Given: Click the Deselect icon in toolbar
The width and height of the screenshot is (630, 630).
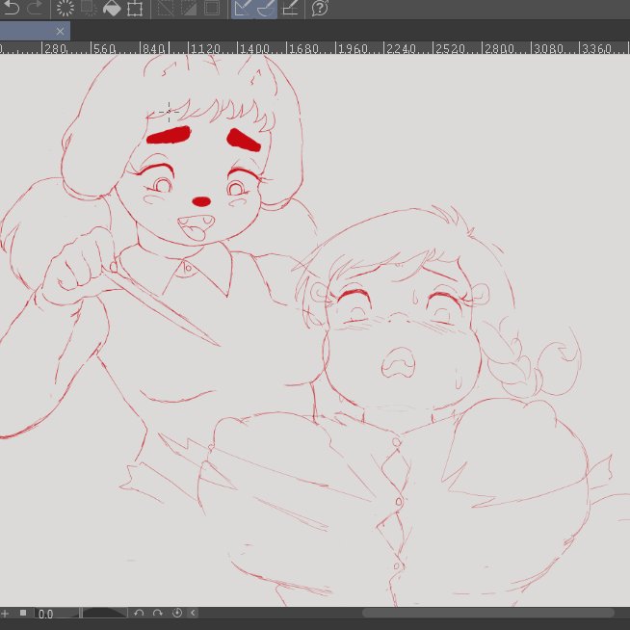Looking at the screenshot, I should tap(165, 9).
